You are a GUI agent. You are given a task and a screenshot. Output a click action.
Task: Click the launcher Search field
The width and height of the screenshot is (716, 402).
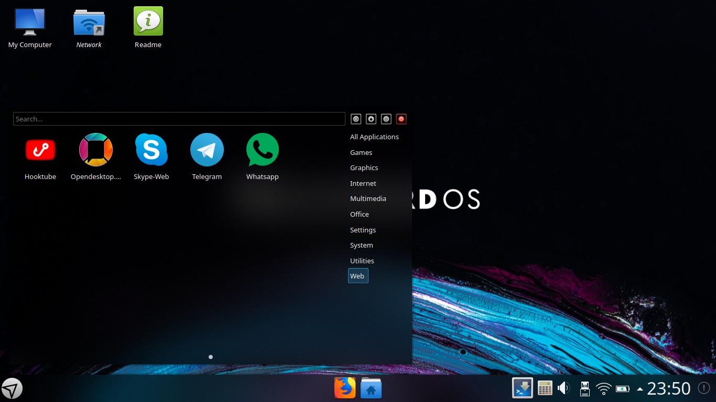(x=179, y=119)
